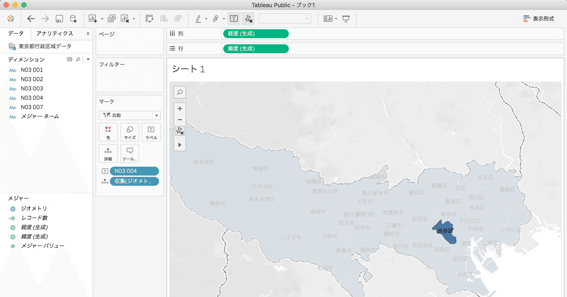Click the save workbook icon
Viewport: 567px width, 297px height.
(x=59, y=19)
